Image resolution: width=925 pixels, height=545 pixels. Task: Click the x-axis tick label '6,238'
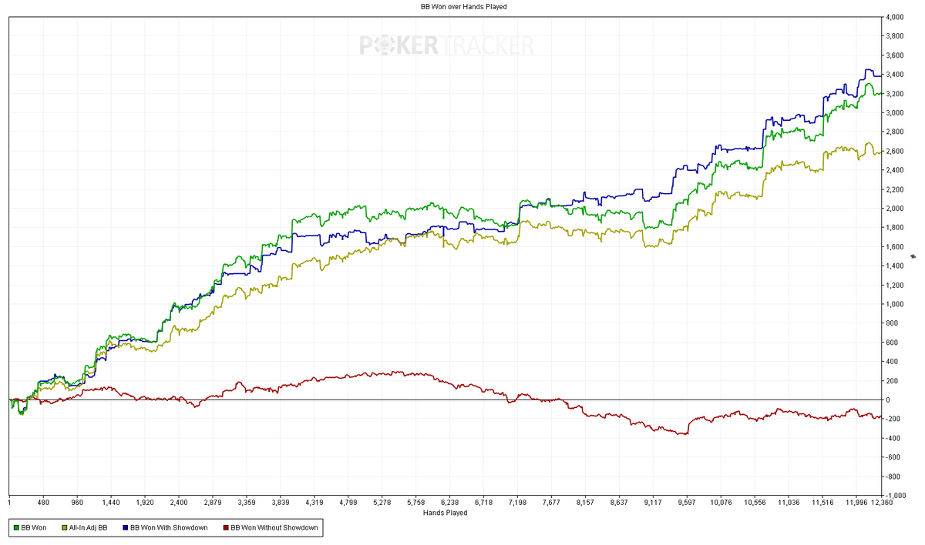point(450,503)
